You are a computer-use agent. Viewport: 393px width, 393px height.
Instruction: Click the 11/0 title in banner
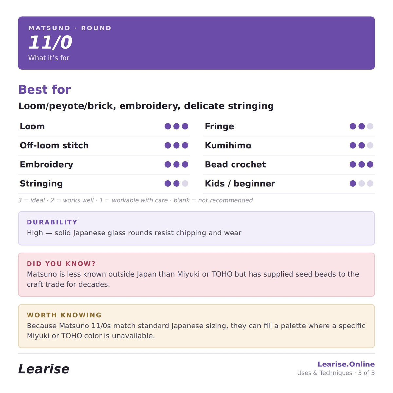(50, 43)
